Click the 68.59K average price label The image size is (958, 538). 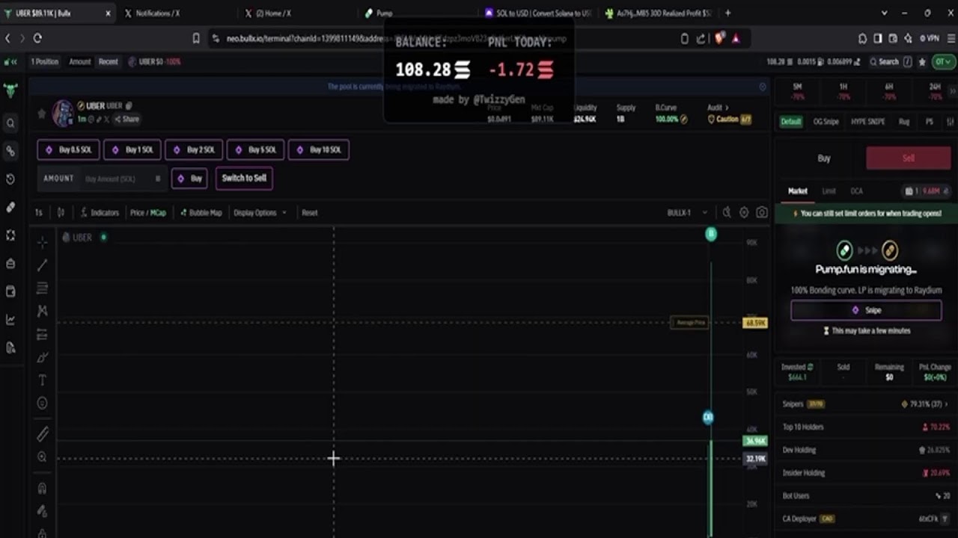click(x=754, y=323)
